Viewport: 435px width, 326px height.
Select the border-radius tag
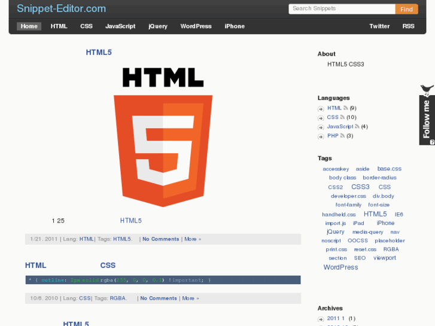[x=379, y=178]
